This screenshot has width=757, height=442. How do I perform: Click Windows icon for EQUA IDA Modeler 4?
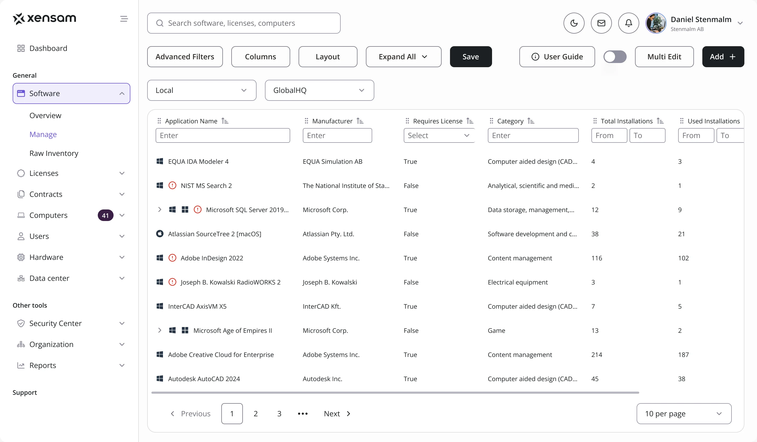tap(160, 161)
